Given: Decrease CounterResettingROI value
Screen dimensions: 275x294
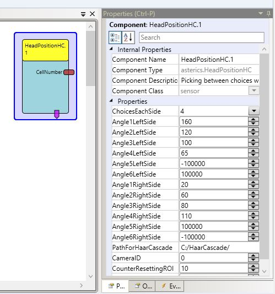Looking at the screenshot, I should [x=254, y=271].
